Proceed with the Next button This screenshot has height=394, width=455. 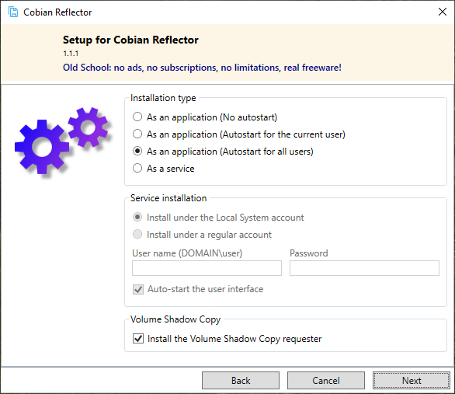[x=412, y=380]
